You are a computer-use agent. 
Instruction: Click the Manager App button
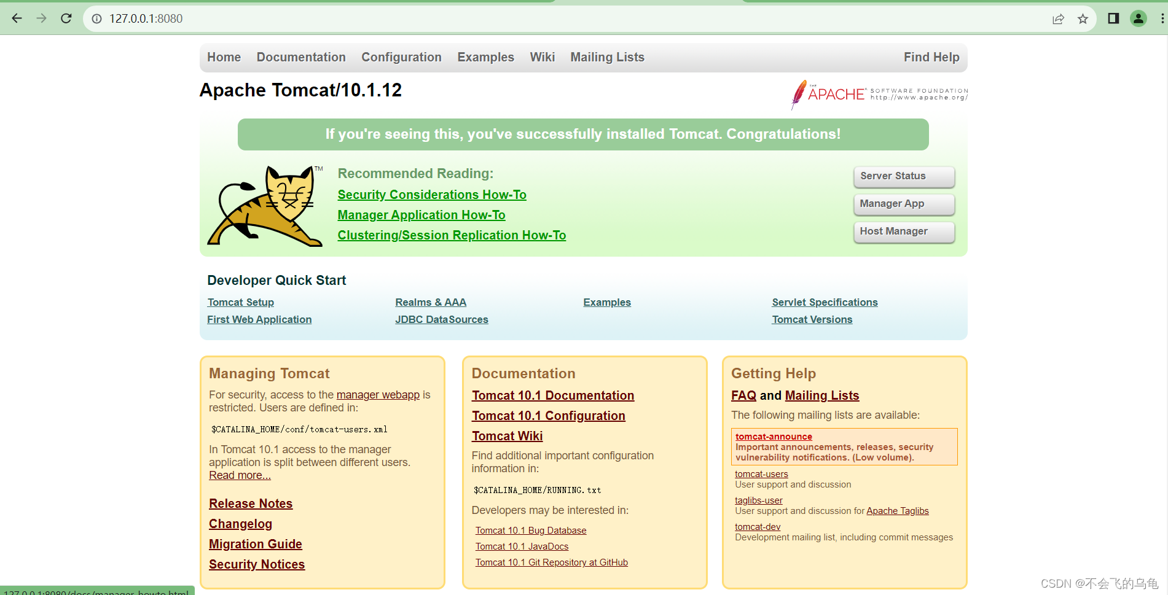[x=904, y=204]
